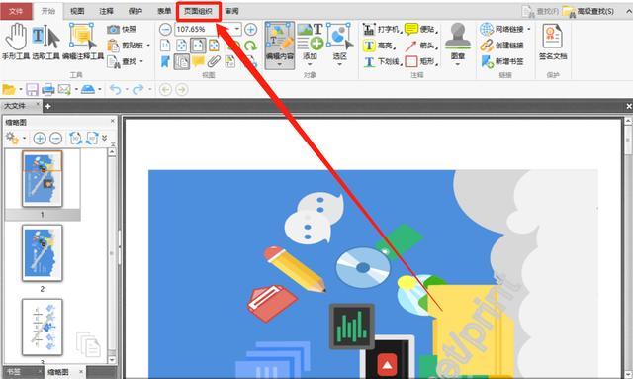Select the 矩形 rectangle annotation tool

[x=420, y=61]
